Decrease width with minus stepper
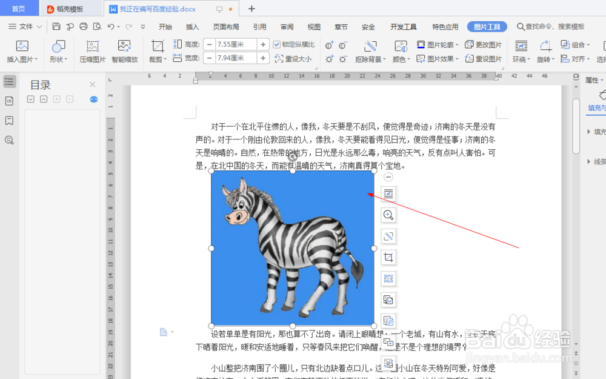 coord(209,58)
